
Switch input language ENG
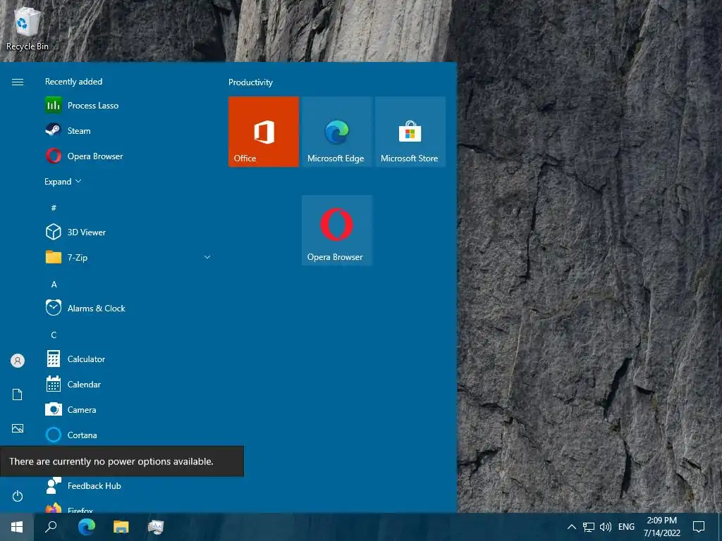626,527
